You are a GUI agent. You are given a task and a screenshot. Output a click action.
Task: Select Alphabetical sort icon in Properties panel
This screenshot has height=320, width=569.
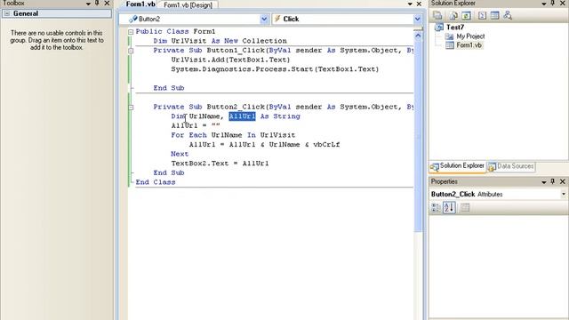pos(449,207)
